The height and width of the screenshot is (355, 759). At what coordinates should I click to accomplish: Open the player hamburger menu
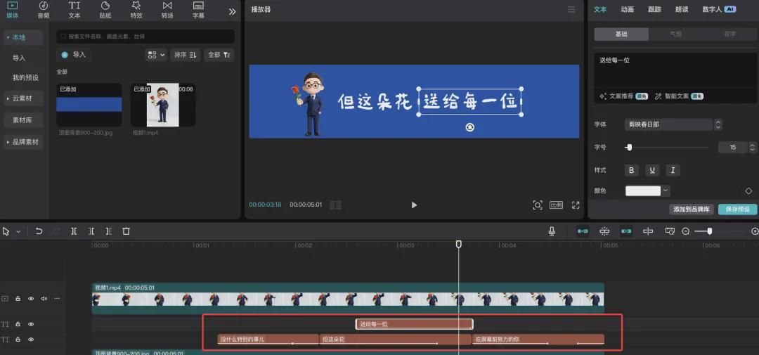(x=571, y=10)
